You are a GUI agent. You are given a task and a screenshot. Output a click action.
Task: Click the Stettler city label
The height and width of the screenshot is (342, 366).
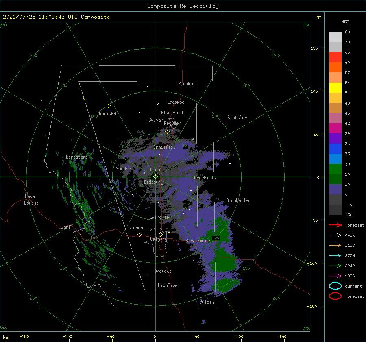click(237, 118)
